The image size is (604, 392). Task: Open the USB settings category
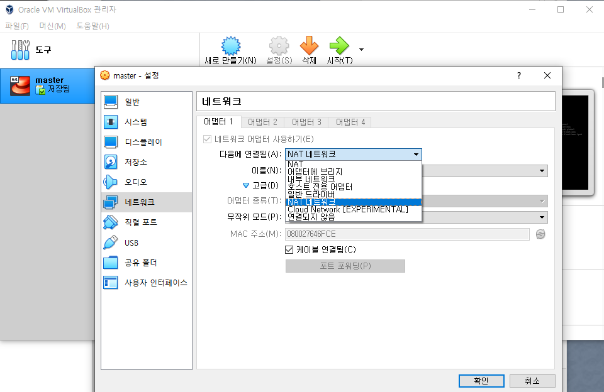click(x=147, y=242)
